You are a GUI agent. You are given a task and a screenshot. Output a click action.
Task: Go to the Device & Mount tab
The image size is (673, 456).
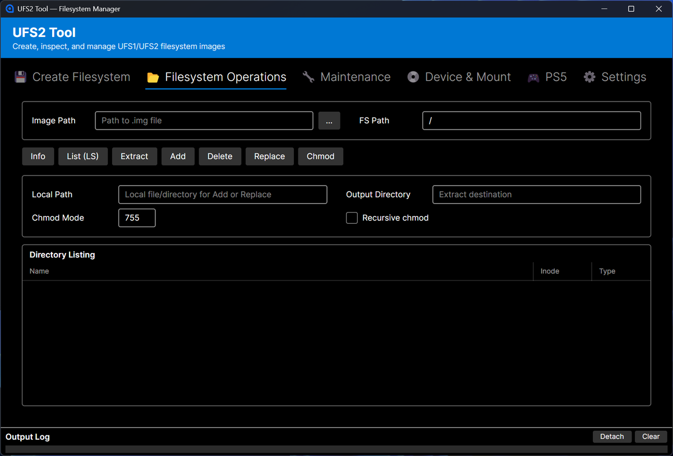click(459, 77)
